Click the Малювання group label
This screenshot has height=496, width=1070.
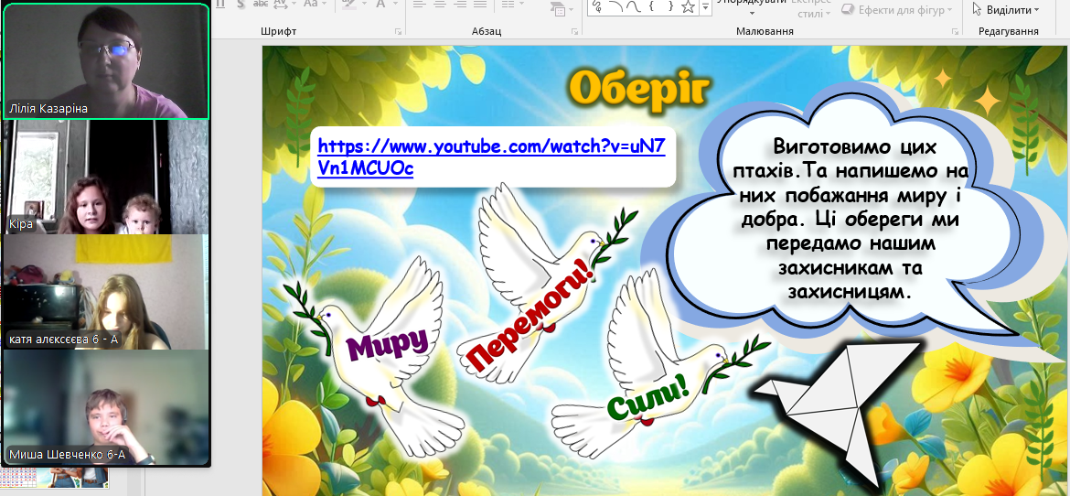click(x=765, y=31)
